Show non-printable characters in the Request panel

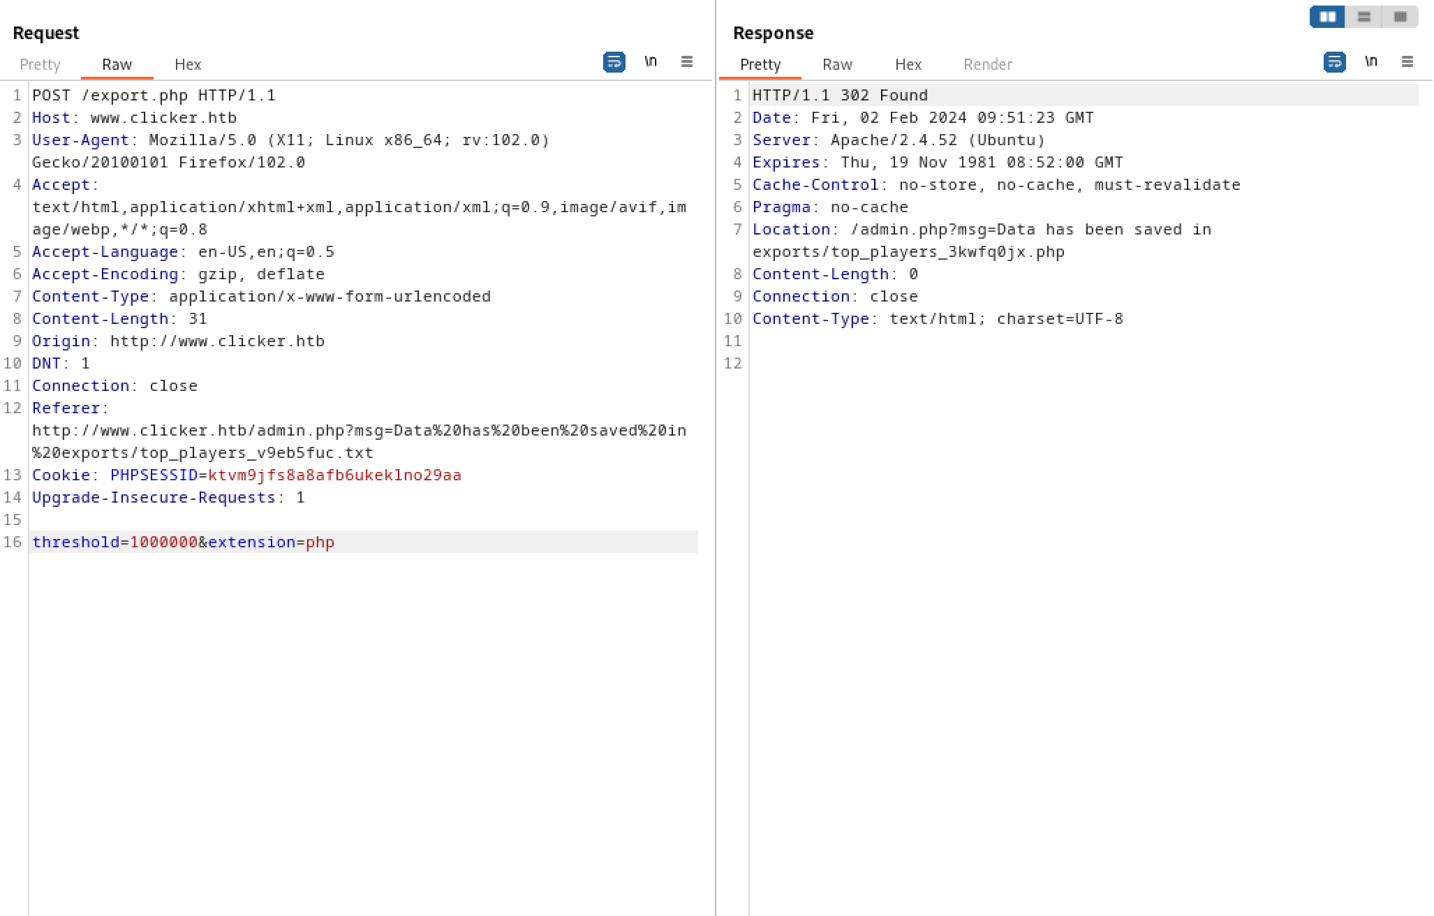coord(650,62)
